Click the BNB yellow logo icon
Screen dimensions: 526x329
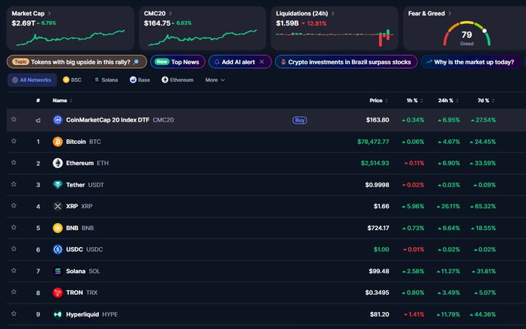pos(58,228)
